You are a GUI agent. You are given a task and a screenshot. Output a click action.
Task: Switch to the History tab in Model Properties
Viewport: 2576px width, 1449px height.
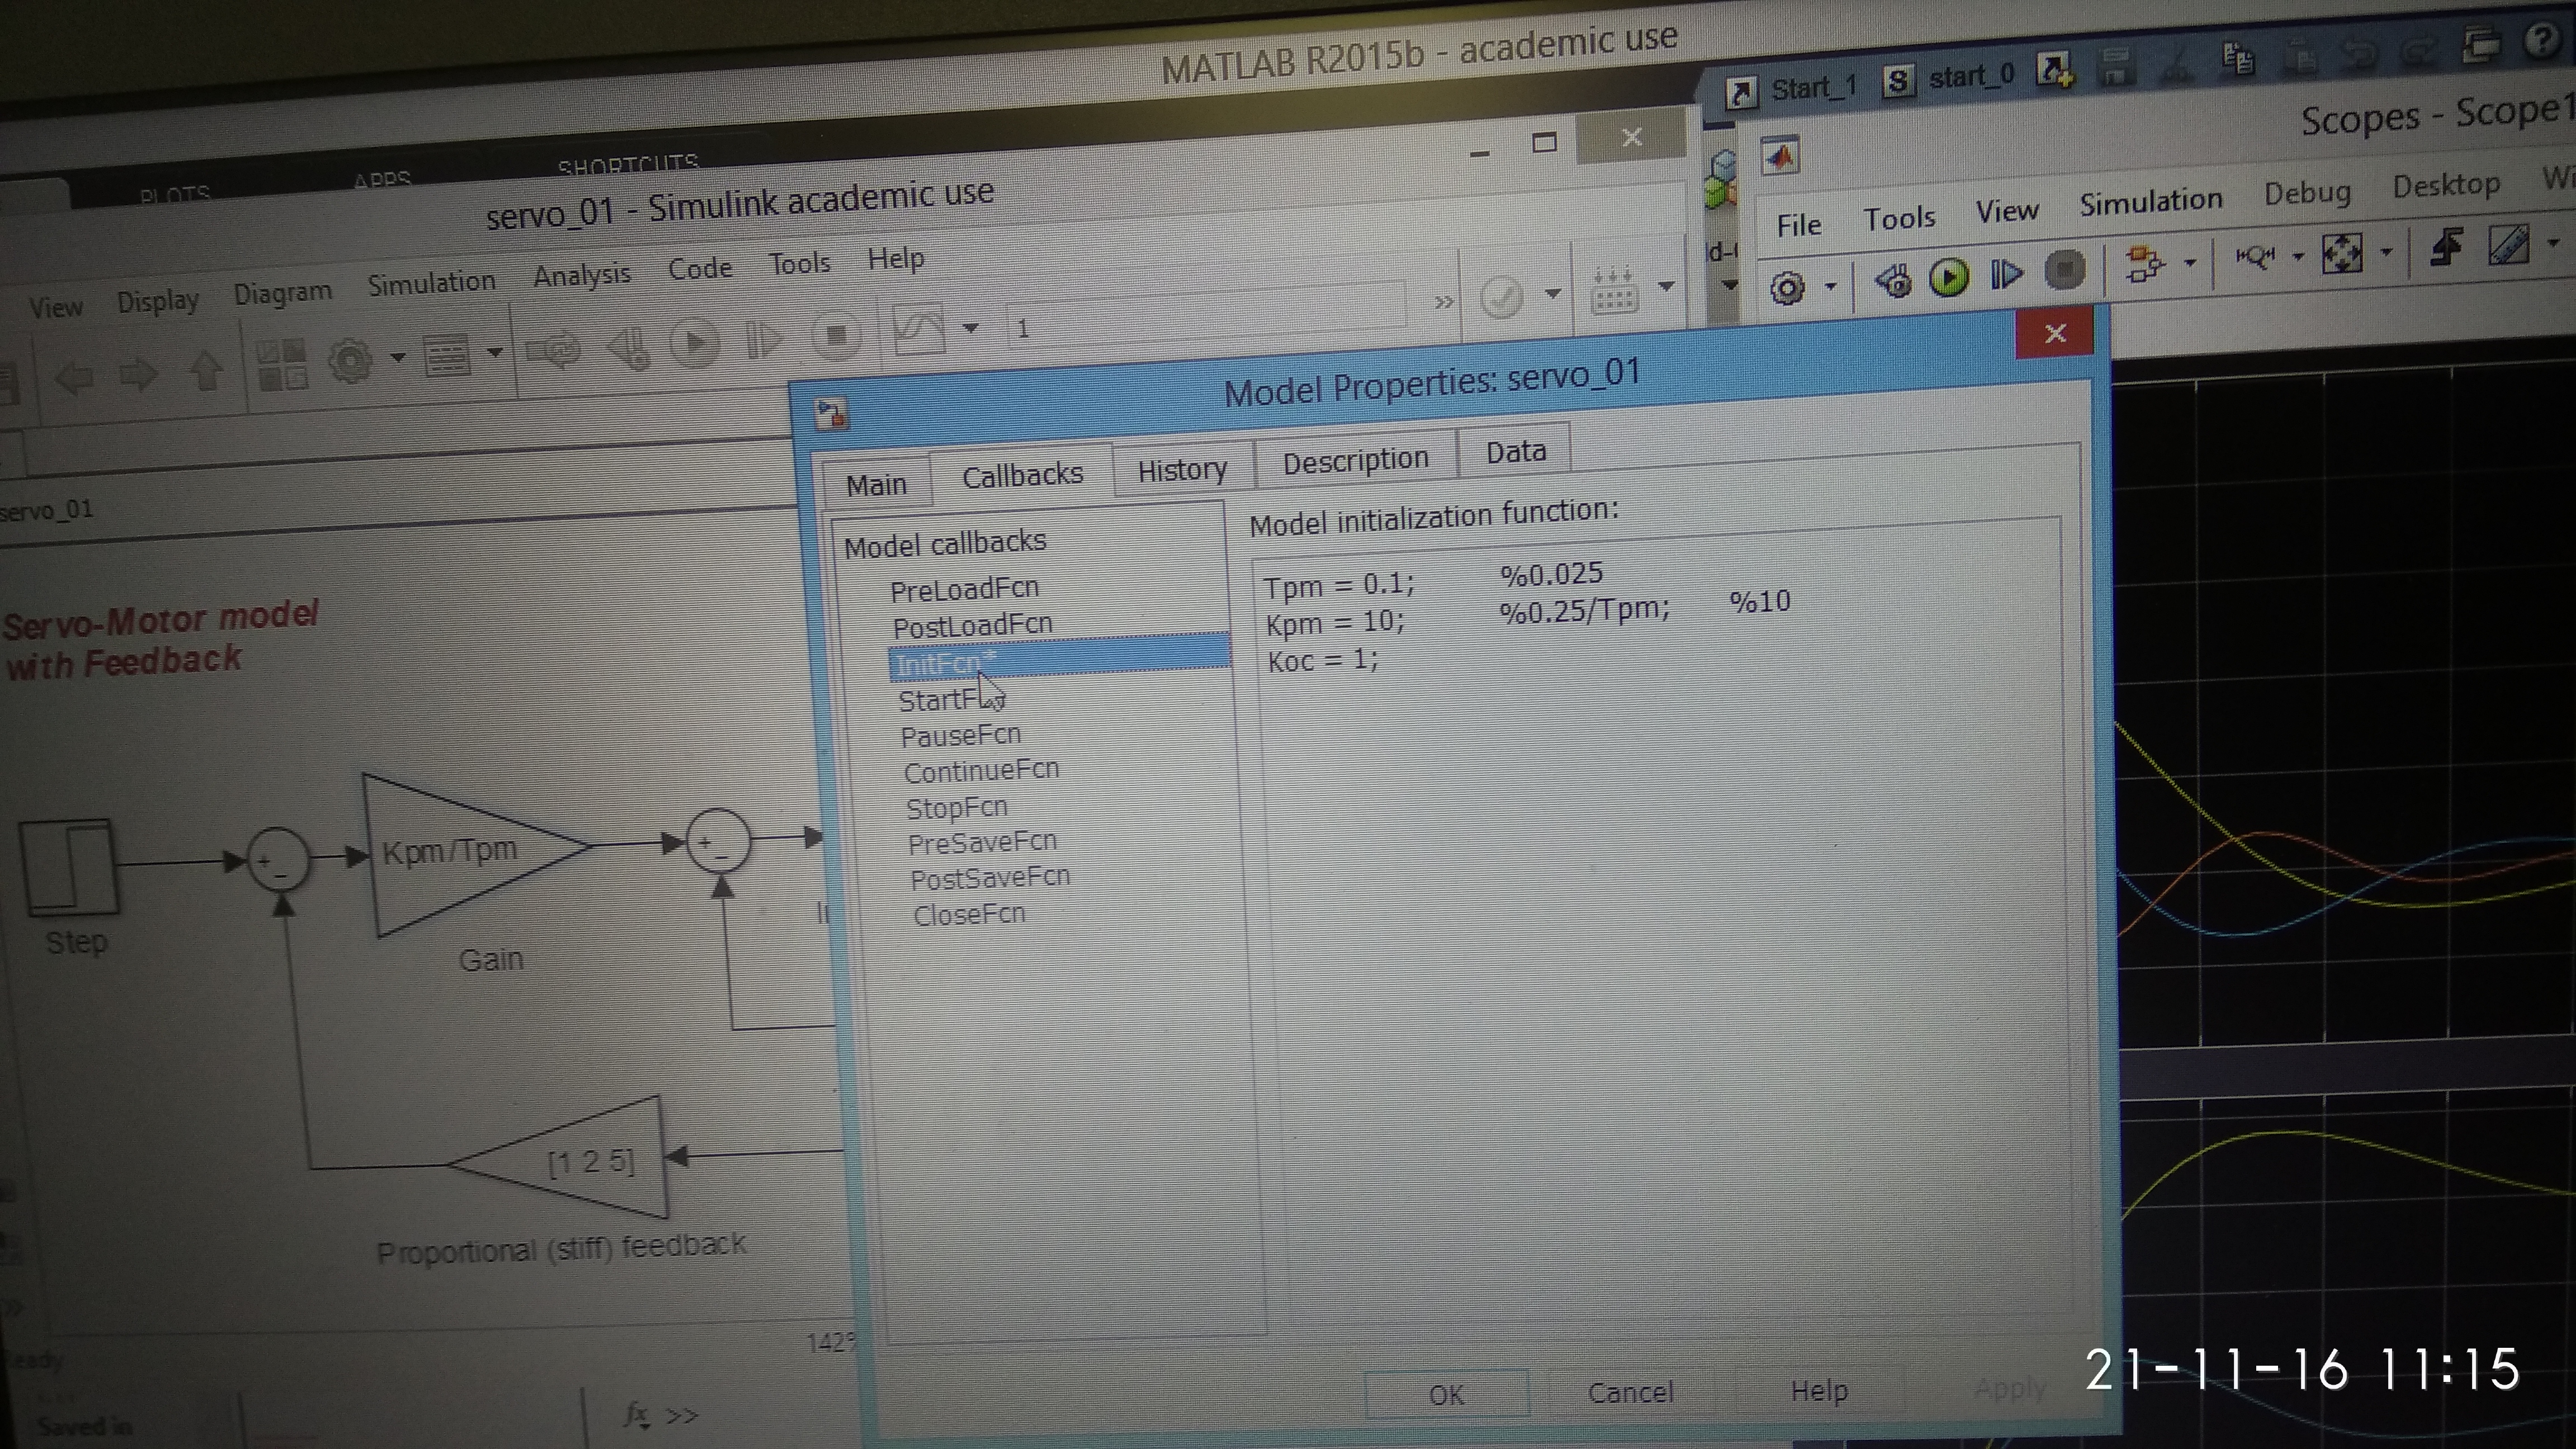[1182, 469]
